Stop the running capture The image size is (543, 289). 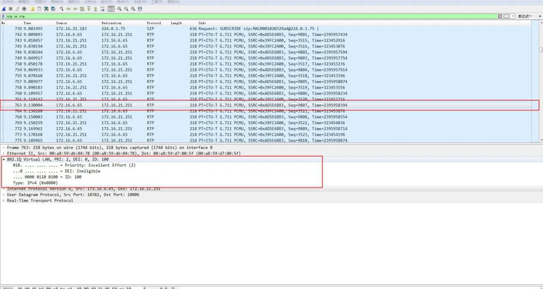[11, 9]
